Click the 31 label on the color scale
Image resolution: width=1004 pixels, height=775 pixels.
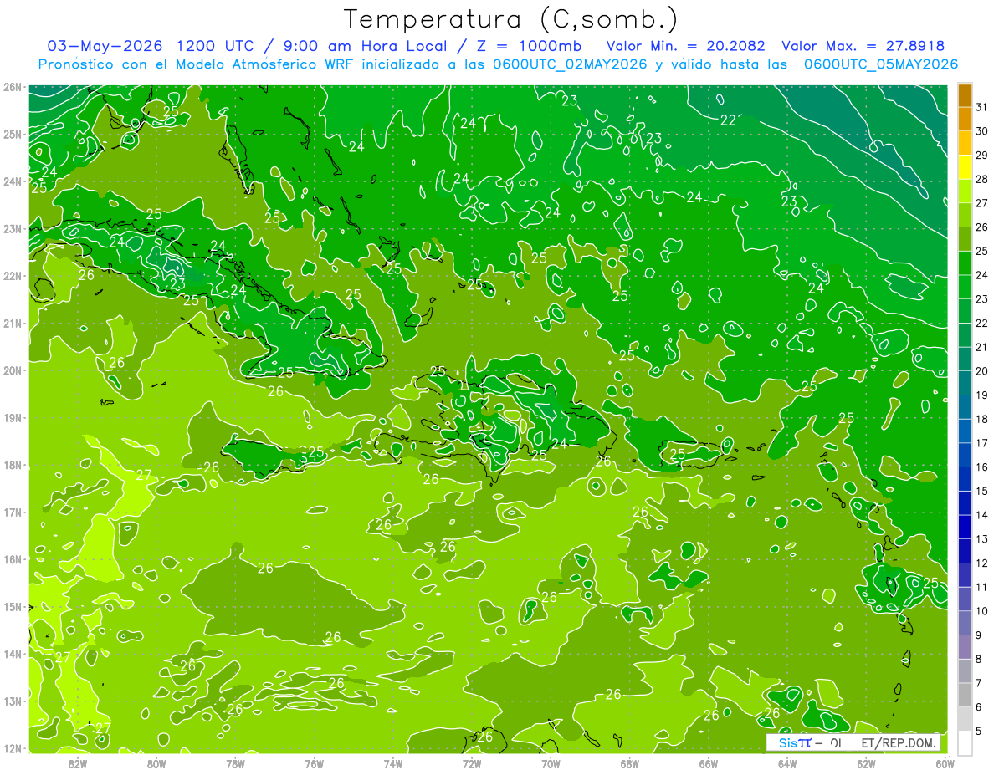tap(982, 107)
